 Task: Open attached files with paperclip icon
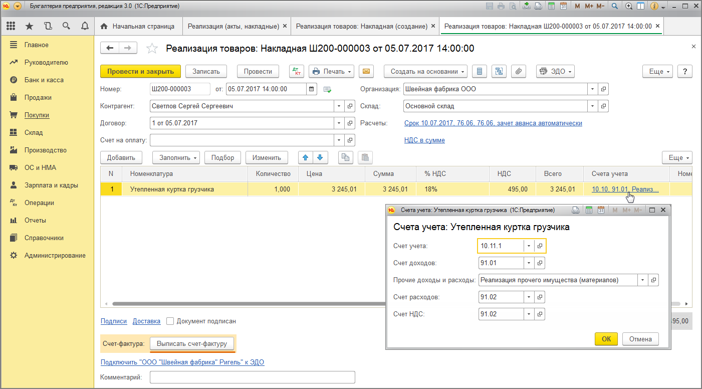pyautogui.click(x=519, y=72)
